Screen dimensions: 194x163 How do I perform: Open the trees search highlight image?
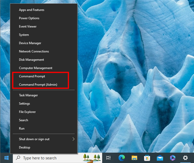click(x=92, y=158)
